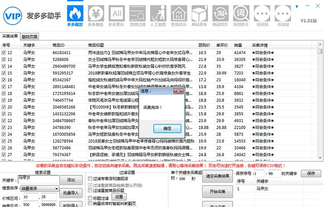Uncheck the checkbox for row 27

4,154
